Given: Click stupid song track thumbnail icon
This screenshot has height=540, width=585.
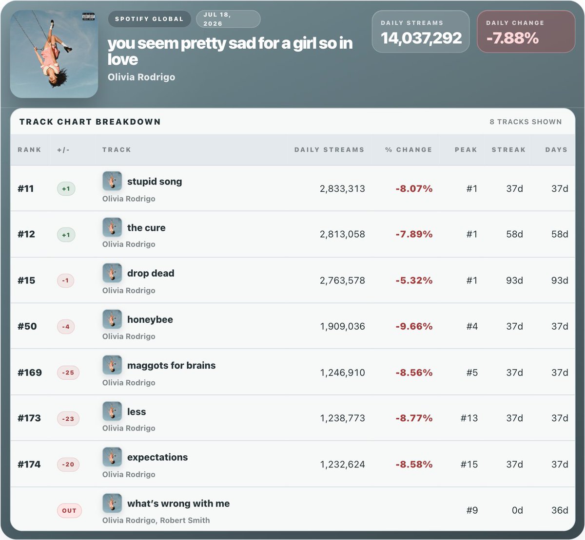Looking at the screenshot, I should click(112, 181).
